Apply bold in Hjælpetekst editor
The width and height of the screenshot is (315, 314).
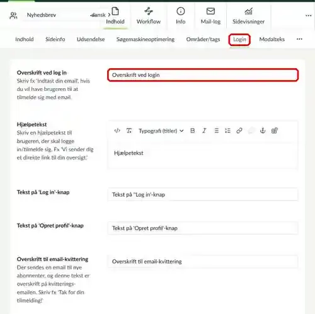[192, 131]
